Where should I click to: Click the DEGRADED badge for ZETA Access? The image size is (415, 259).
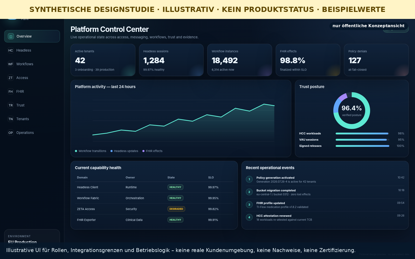coord(176,209)
